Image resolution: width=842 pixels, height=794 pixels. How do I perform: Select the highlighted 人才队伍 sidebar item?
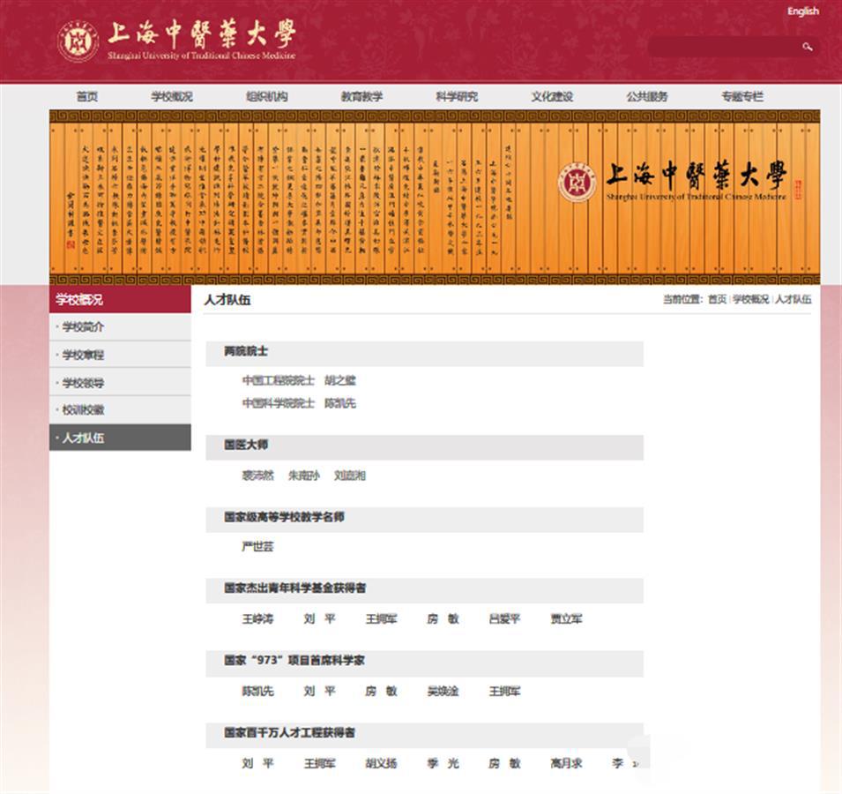83,438
